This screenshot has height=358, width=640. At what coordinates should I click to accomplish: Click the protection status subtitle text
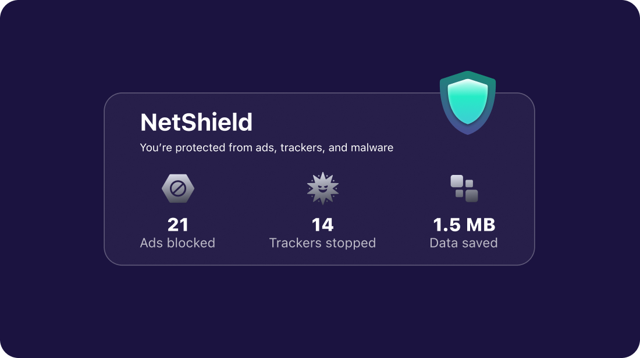point(266,148)
